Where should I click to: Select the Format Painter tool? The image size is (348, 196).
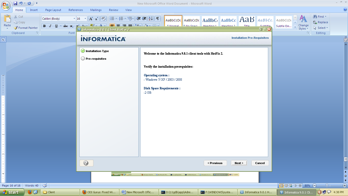click(26, 28)
